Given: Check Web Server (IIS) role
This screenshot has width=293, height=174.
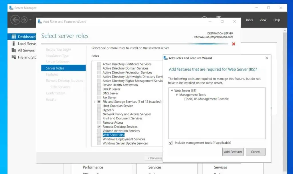Looking at the screenshot, I should [x=99, y=135].
